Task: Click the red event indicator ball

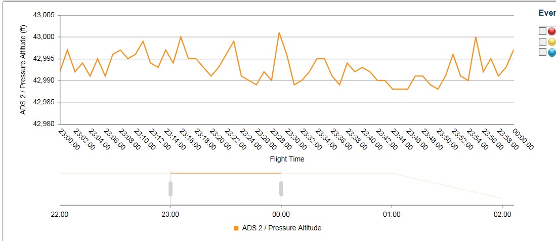Action: pos(551,31)
